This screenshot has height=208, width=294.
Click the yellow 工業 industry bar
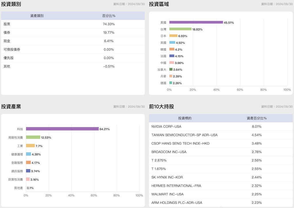30,146
